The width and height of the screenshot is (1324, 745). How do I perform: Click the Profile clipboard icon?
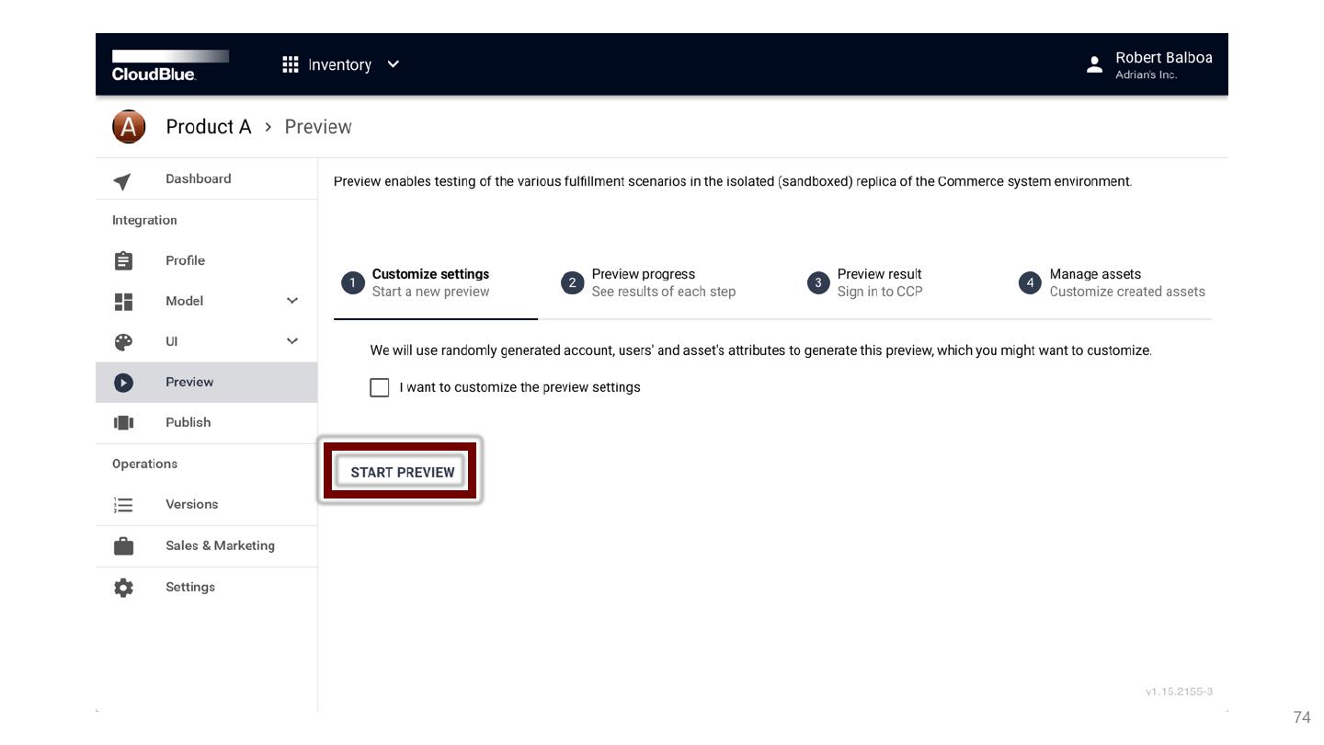pyautogui.click(x=123, y=261)
